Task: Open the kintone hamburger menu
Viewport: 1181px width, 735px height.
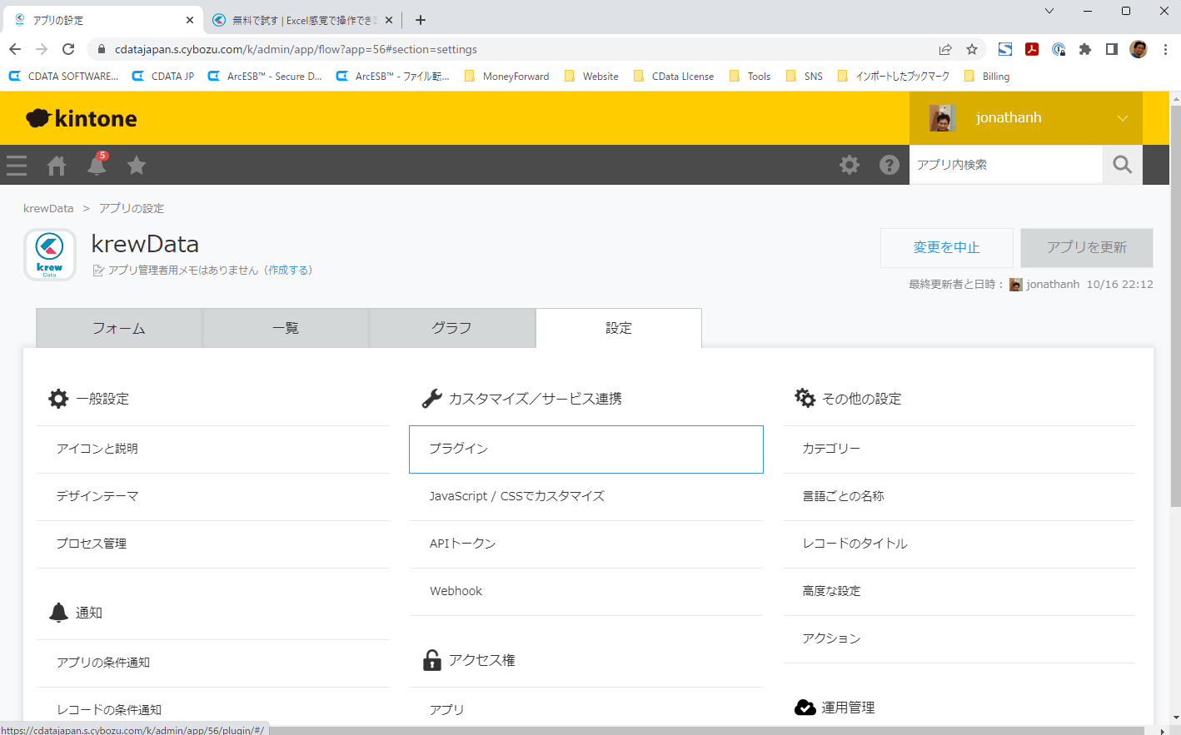Action: 17,166
